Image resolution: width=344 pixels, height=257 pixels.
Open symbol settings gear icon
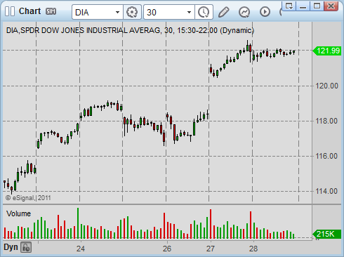[132, 12]
